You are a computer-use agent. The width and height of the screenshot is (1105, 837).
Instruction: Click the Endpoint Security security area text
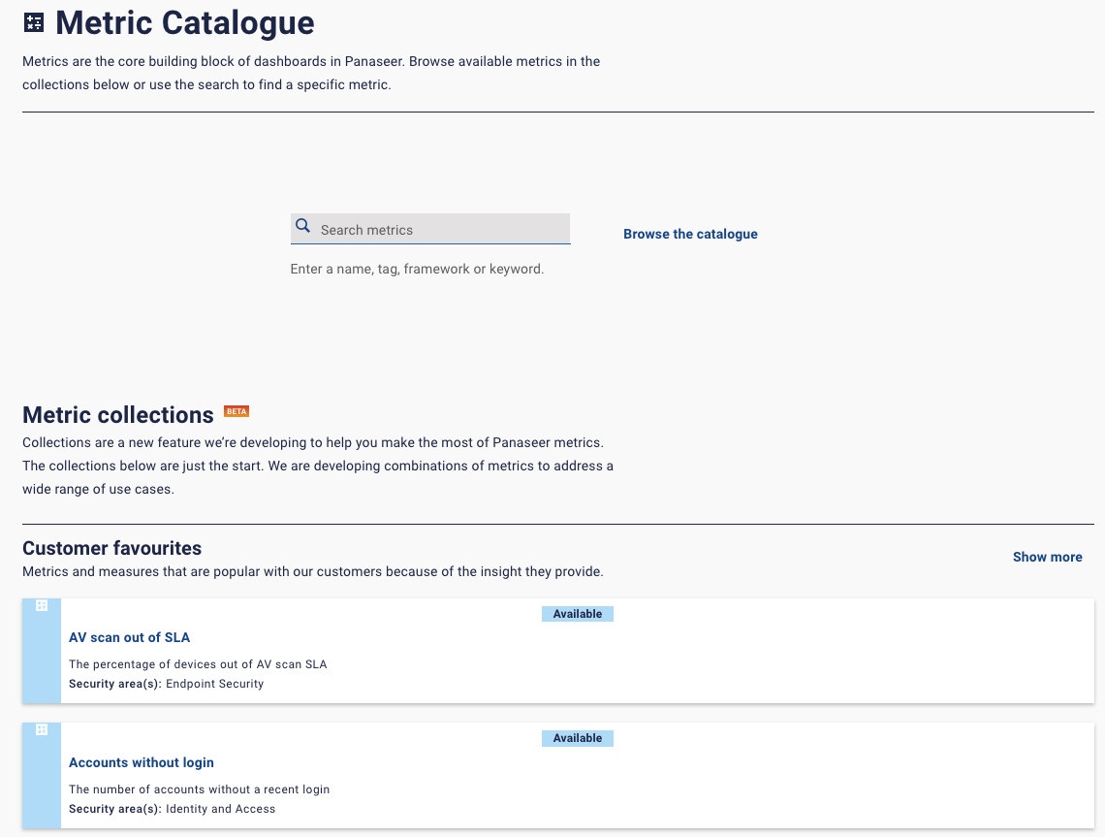(214, 684)
